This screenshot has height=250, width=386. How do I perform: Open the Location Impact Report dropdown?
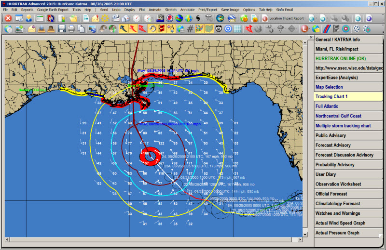[x=286, y=18]
